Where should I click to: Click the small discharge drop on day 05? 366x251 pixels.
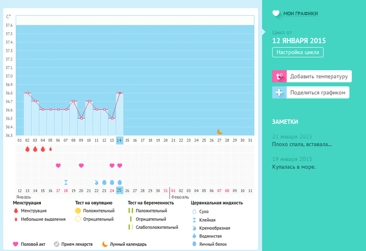50,149
